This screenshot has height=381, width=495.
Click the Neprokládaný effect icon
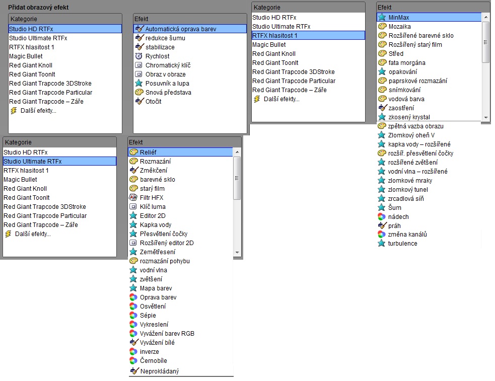point(134,371)
